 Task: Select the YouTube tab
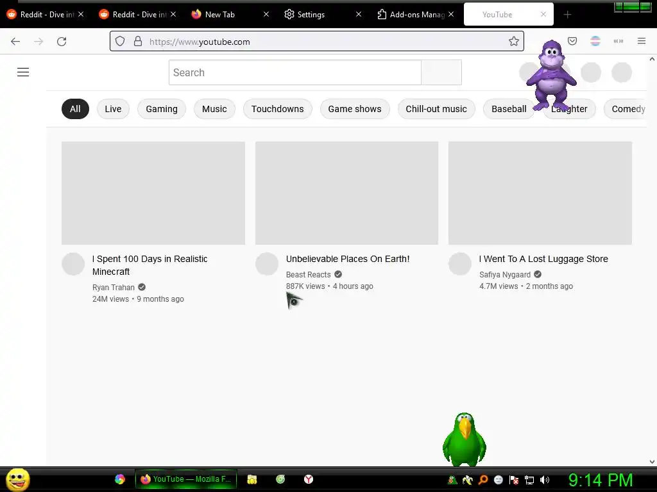(x=508, y=15)
